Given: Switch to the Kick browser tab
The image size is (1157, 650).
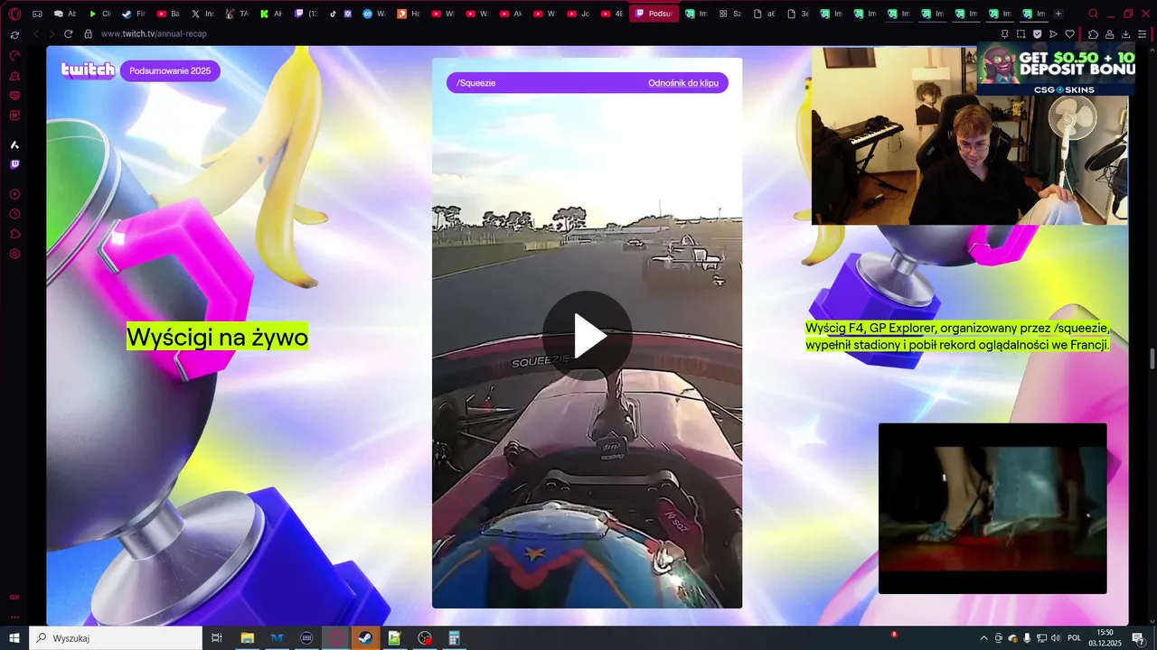Looking at the screenshot, I should click(271, 14).
